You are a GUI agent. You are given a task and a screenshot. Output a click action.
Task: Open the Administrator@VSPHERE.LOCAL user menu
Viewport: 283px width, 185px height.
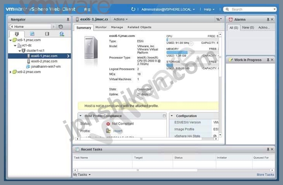(168, 9)
